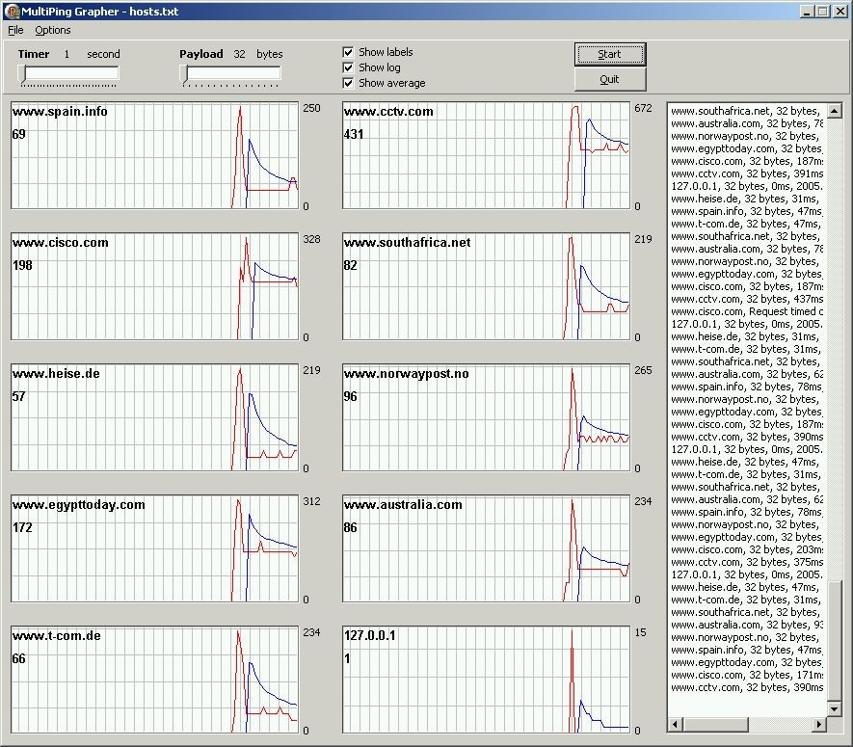This screenshot has height=747, width=853.
Task: Minimize the MultiPing Grapher window
Action: pyautogui.click(x=808, y=12)
